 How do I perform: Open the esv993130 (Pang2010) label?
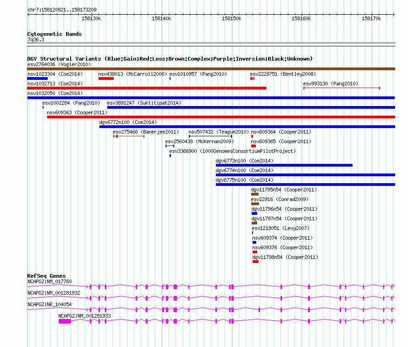click(331, 84)
